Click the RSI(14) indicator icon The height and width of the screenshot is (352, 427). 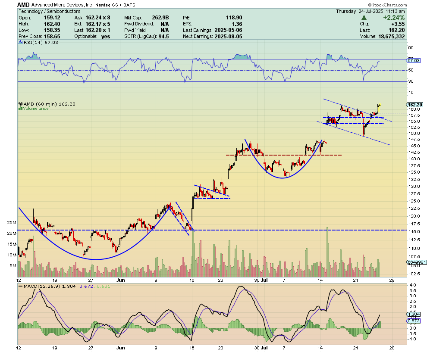coord(20,42)
